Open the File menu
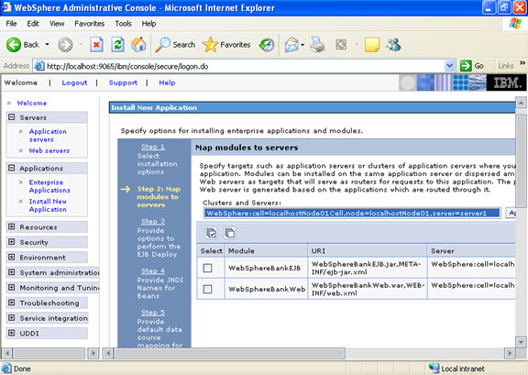 coord(11,24)
